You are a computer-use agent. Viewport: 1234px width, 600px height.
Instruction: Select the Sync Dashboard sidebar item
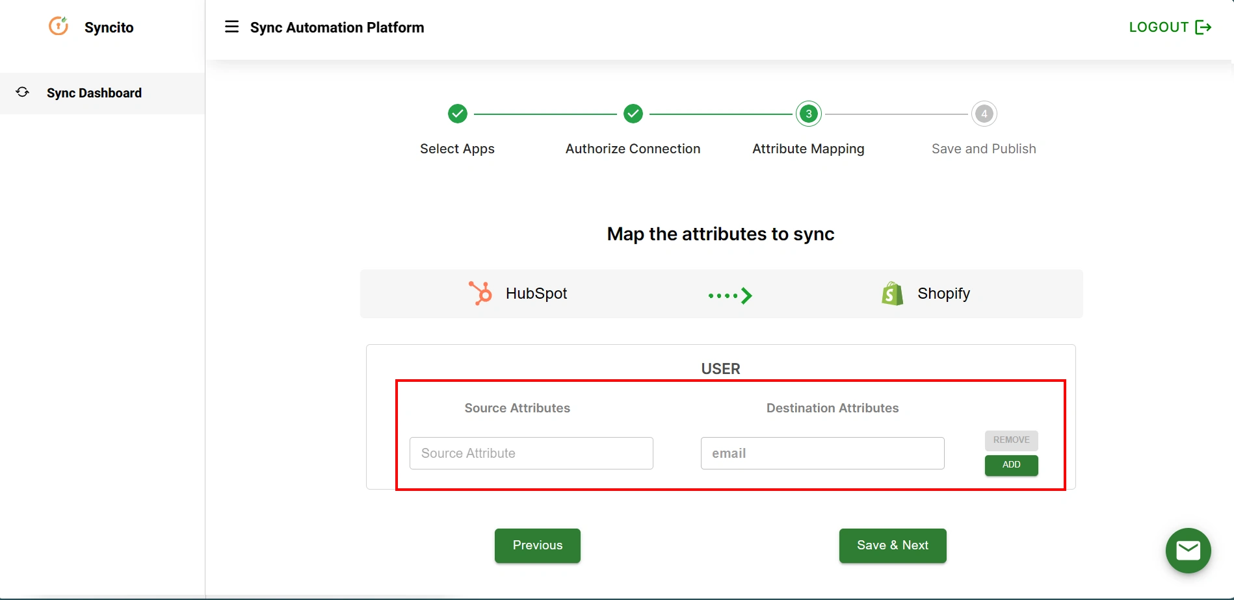pyautogui.click(x=94, y=93)
